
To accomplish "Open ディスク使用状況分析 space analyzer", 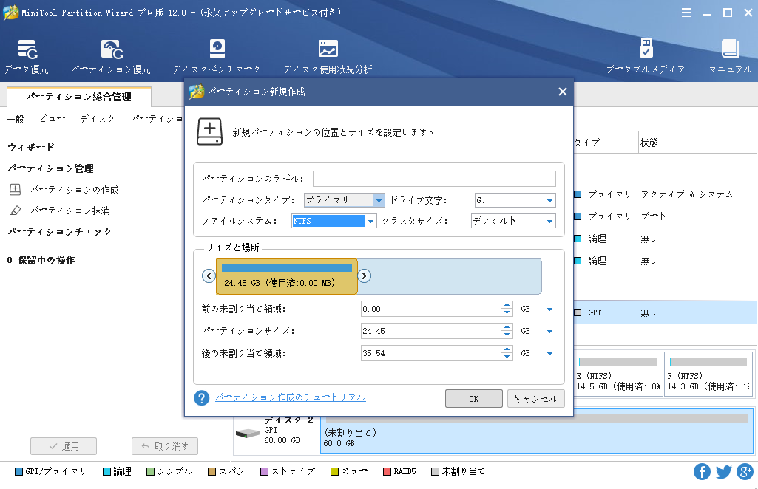I will (328, 56).
